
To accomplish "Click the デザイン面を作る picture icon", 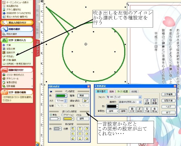I will 4,9.
